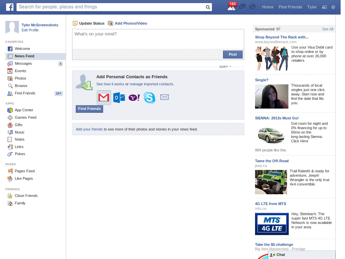Open Tame the Off-Road ad link

(x=272, y=161)
